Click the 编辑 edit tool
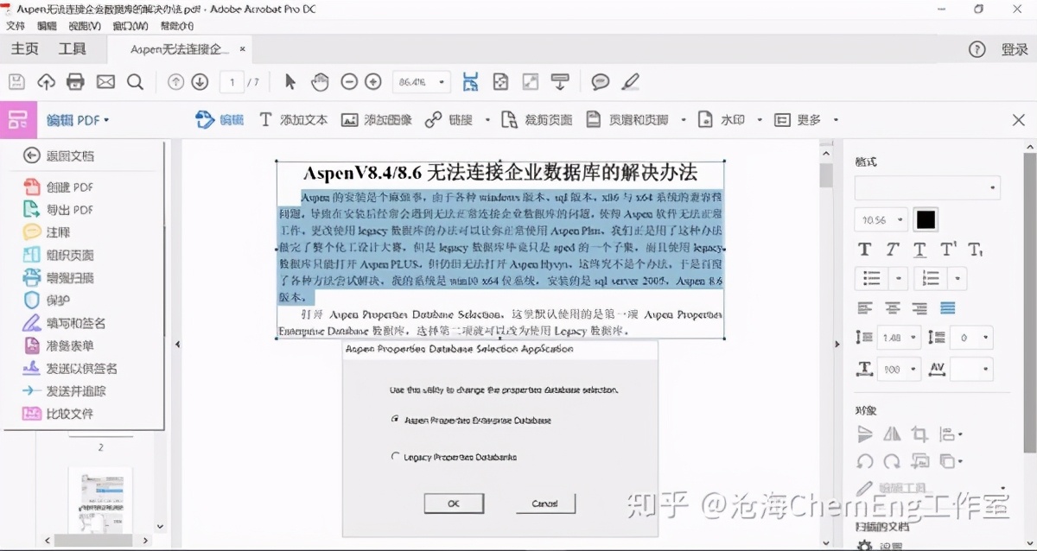Image resolution: width=1037 pixels, height=551 pixels. pos(219,120)
